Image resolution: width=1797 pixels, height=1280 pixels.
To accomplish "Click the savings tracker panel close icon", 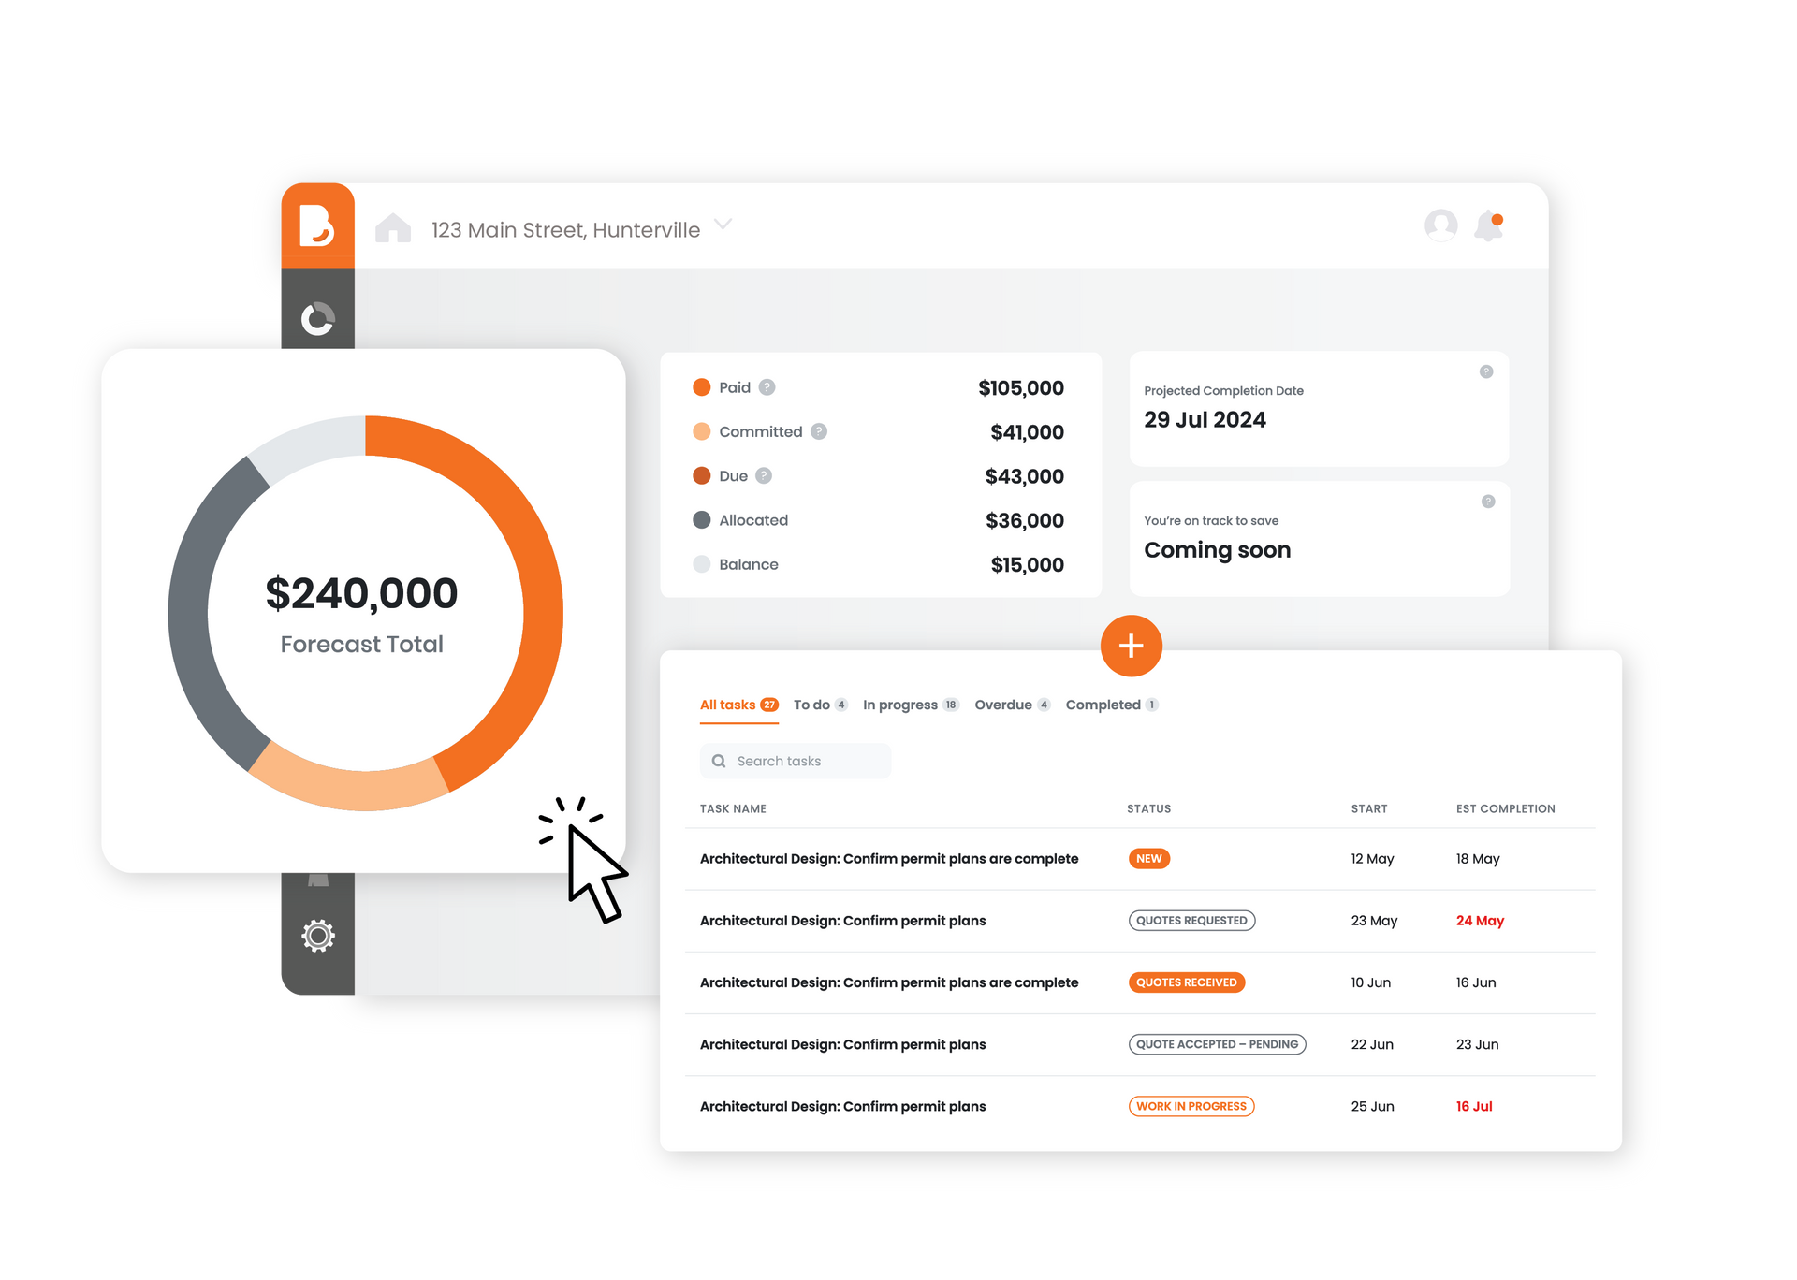I will click(1486, 502).
